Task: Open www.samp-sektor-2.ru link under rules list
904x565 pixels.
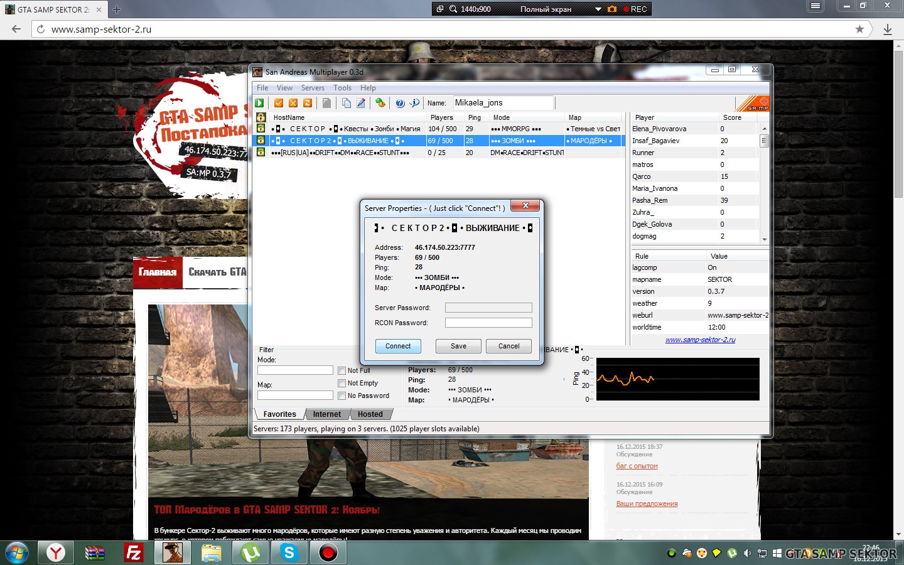Action: click(700, 340)
